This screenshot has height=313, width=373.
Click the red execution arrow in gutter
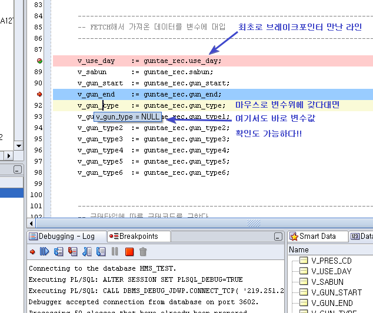click(x=39, y=94)
